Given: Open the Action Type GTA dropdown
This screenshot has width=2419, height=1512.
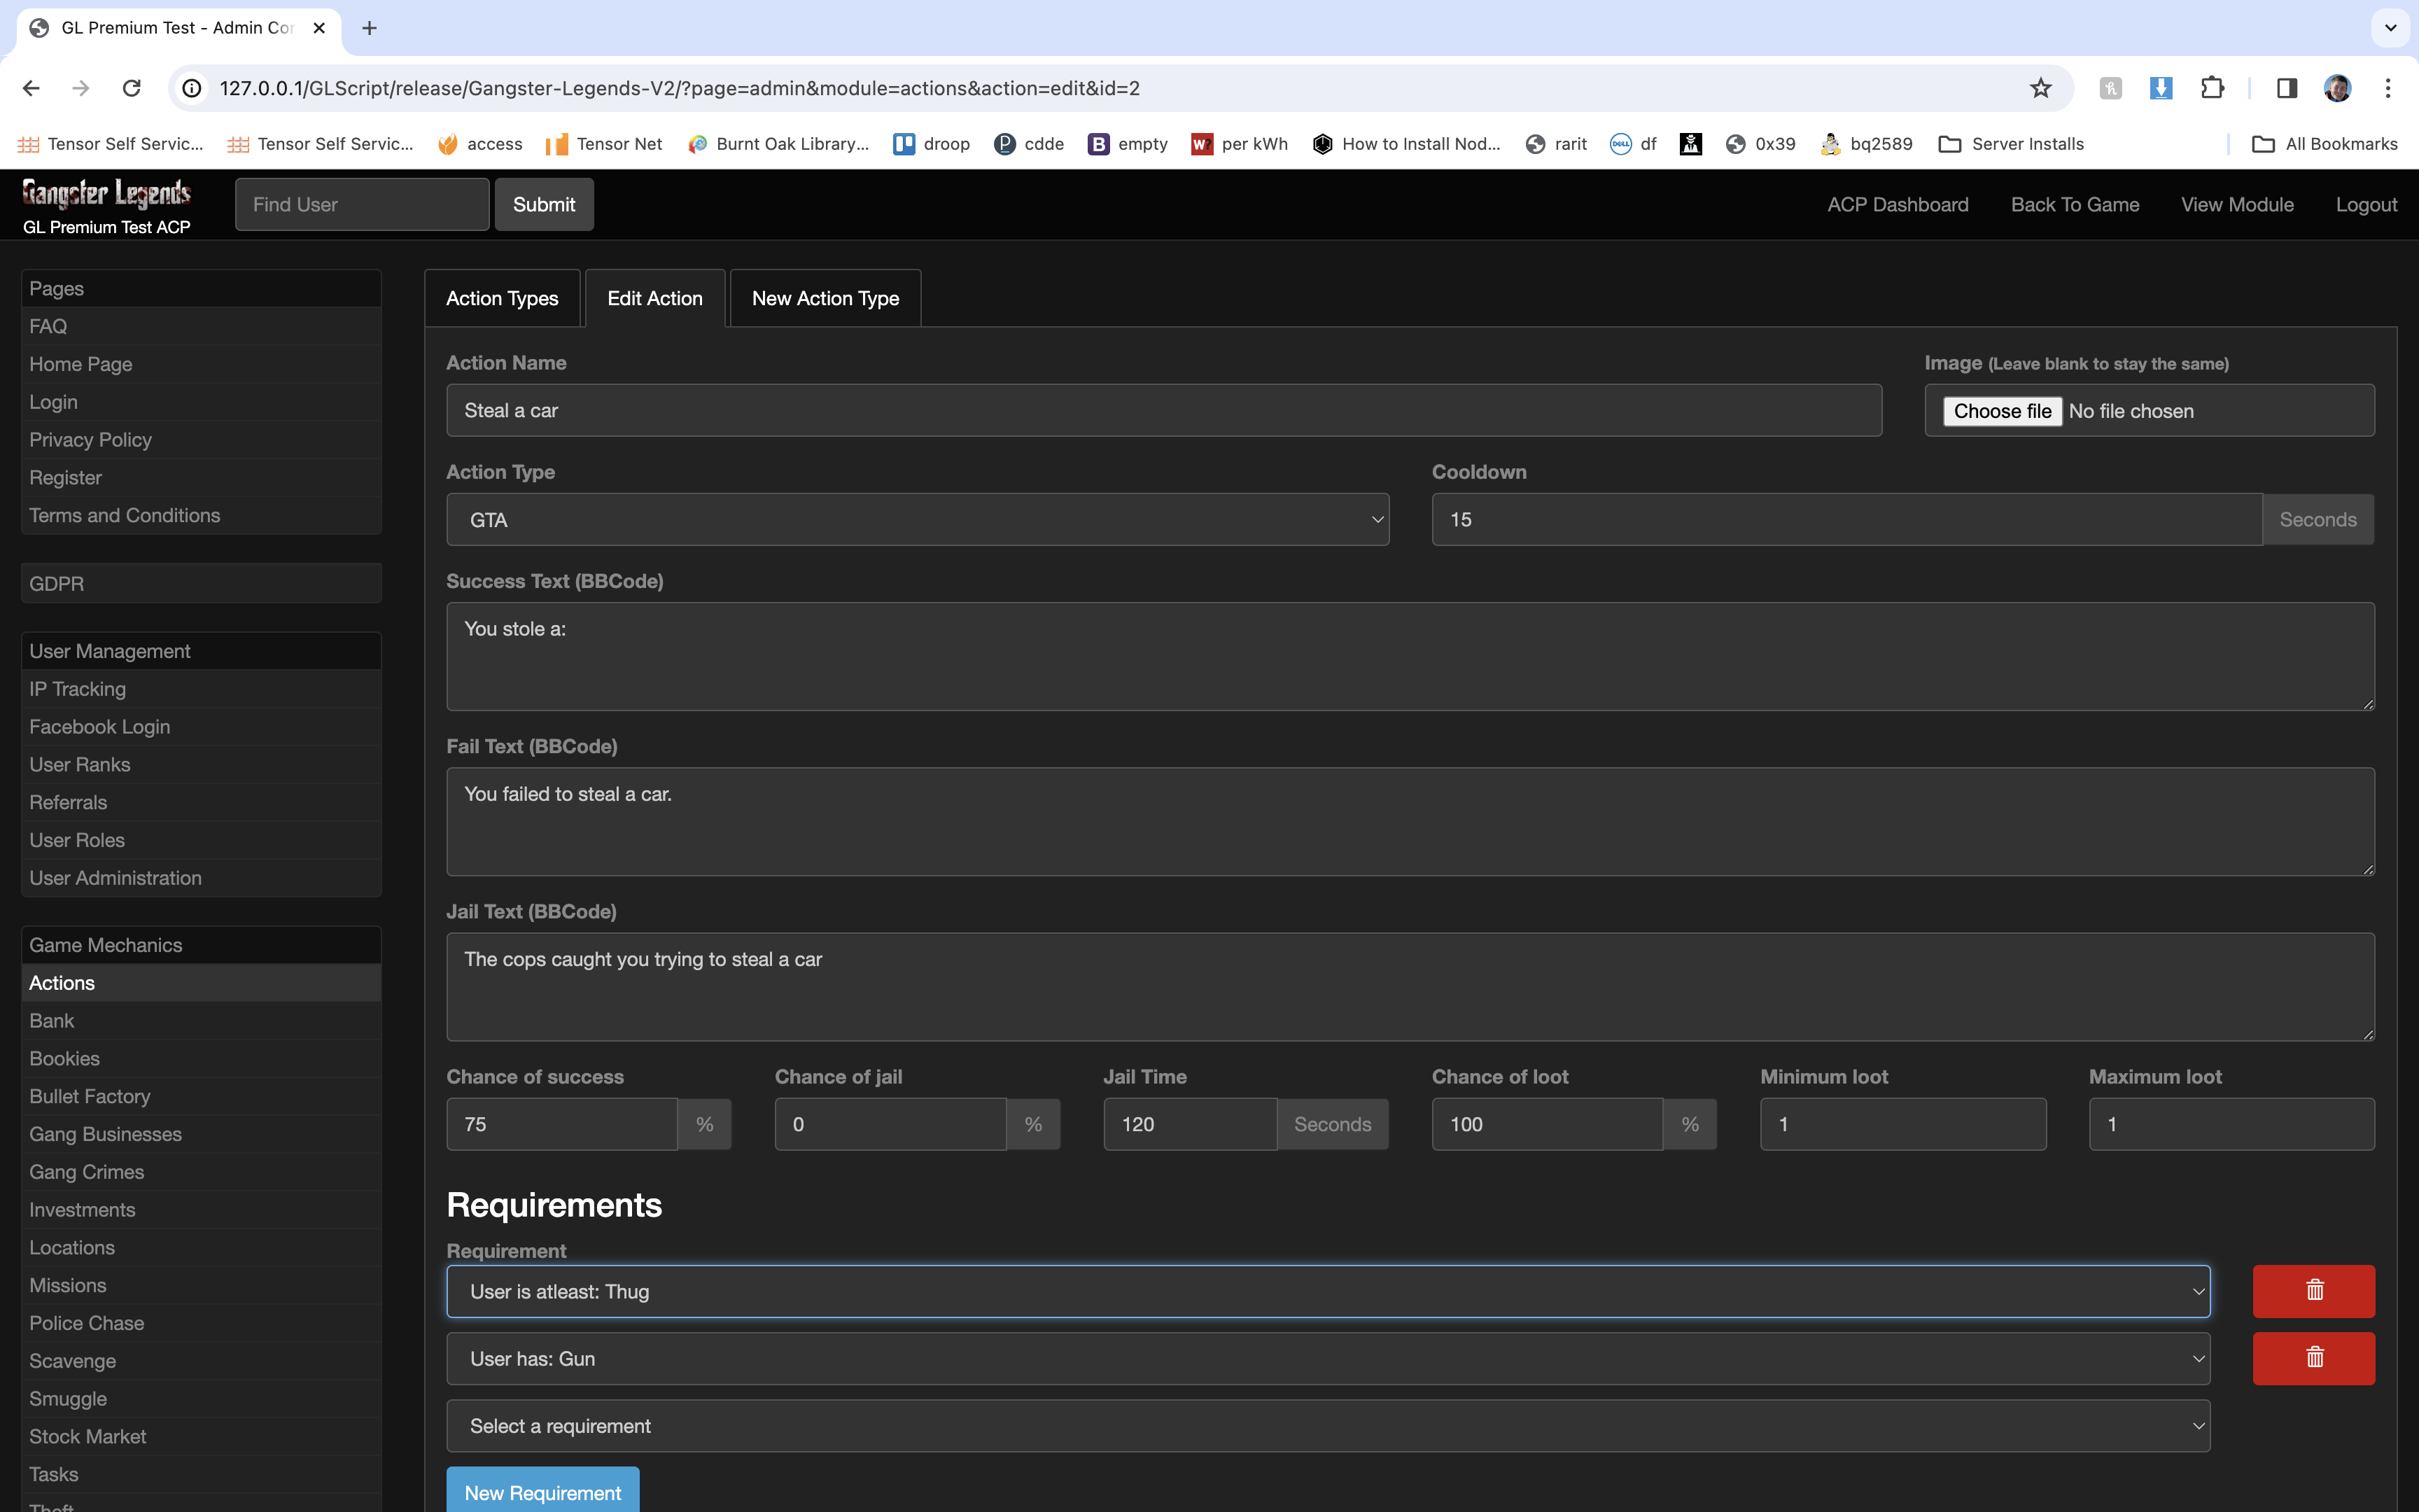Looking at the screenshot, I should [x=917, y=520].
